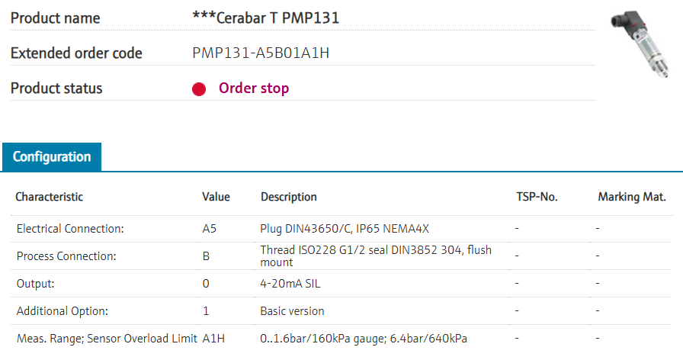Select the Electrical Connection row label
This screenshot has height=360, width=683.
(70, 228)
